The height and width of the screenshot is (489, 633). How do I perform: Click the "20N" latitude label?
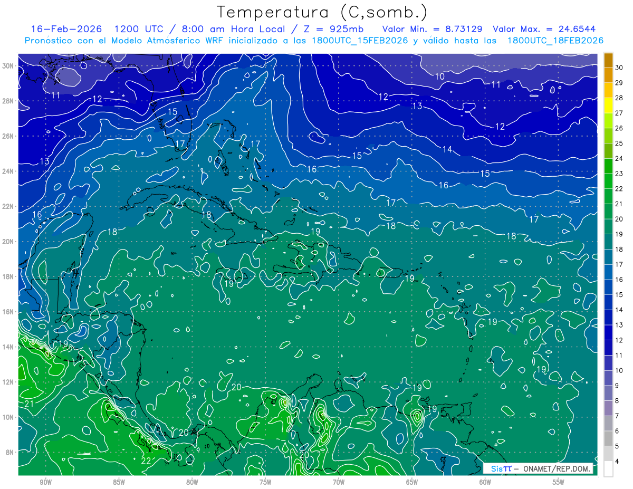[8, 242]
